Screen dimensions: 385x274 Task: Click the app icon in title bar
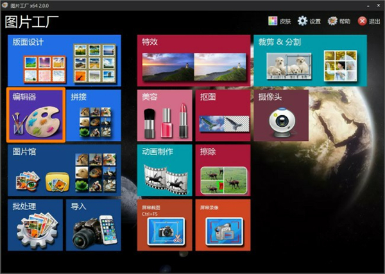6,4
